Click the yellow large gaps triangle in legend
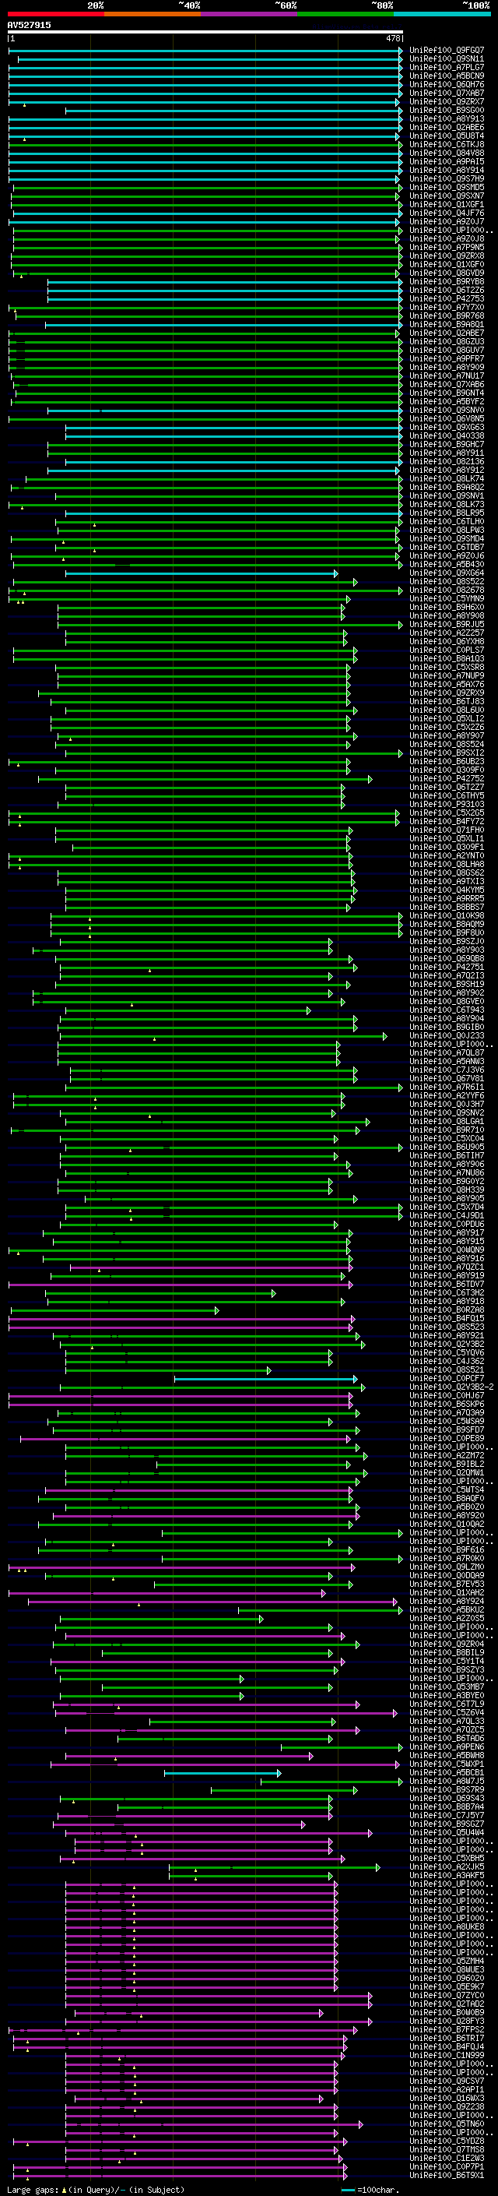This screenshot has height=2196, width=498. tap(64, 2189)
